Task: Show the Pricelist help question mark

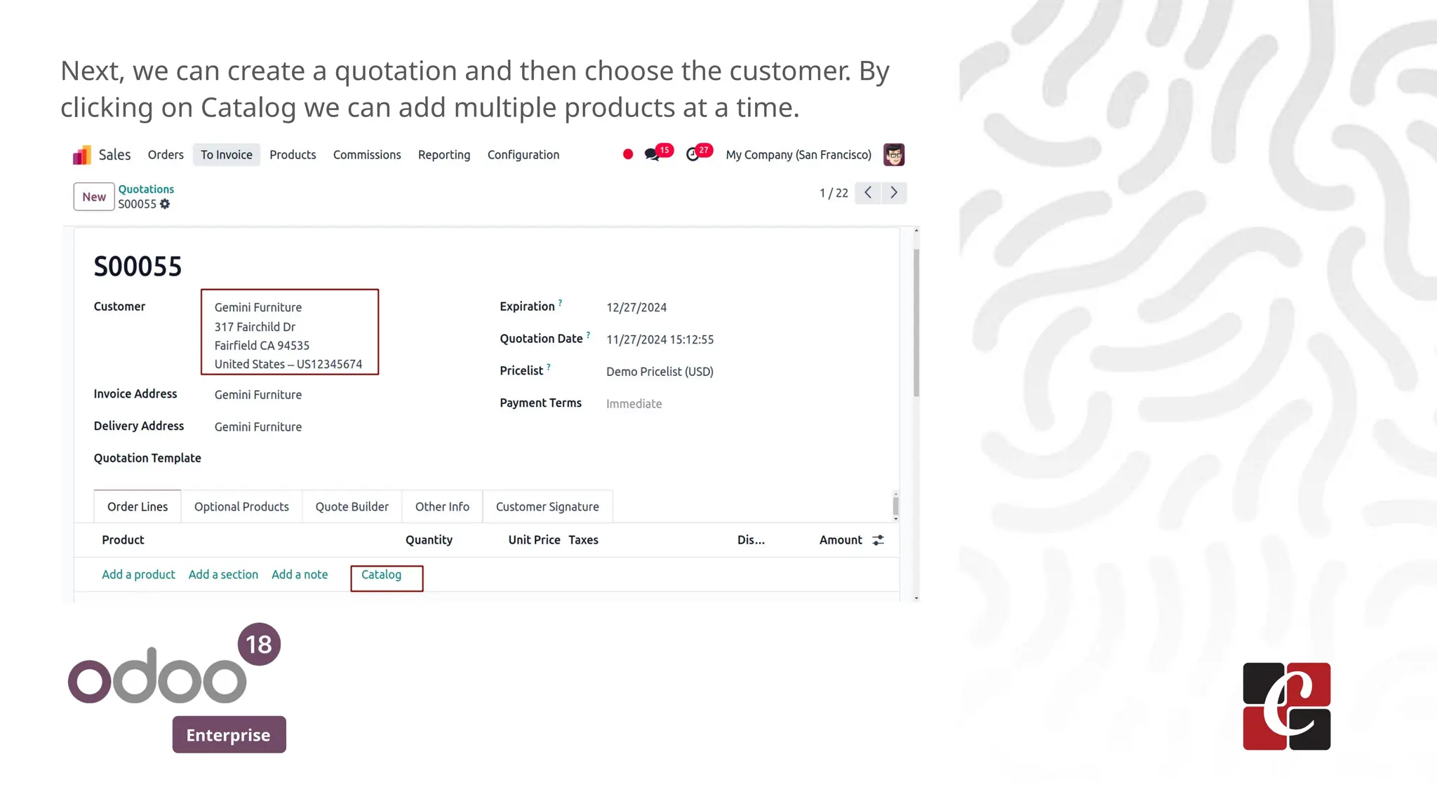Action: (549, 368)
